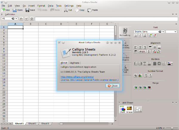Click the Close button in About dialog
The height and width of the screenshot is (130, 179).
tap(112, 86)
